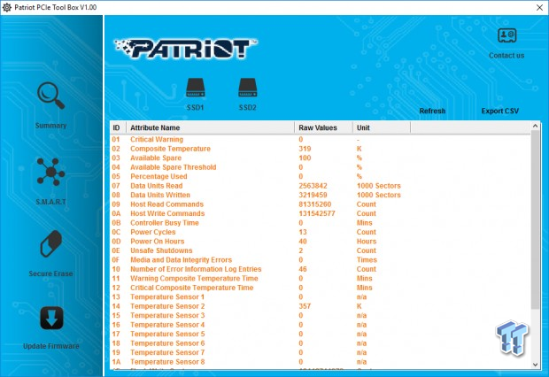
Task: Click the Summary label in sidebar
Action: tap(51, 126)
